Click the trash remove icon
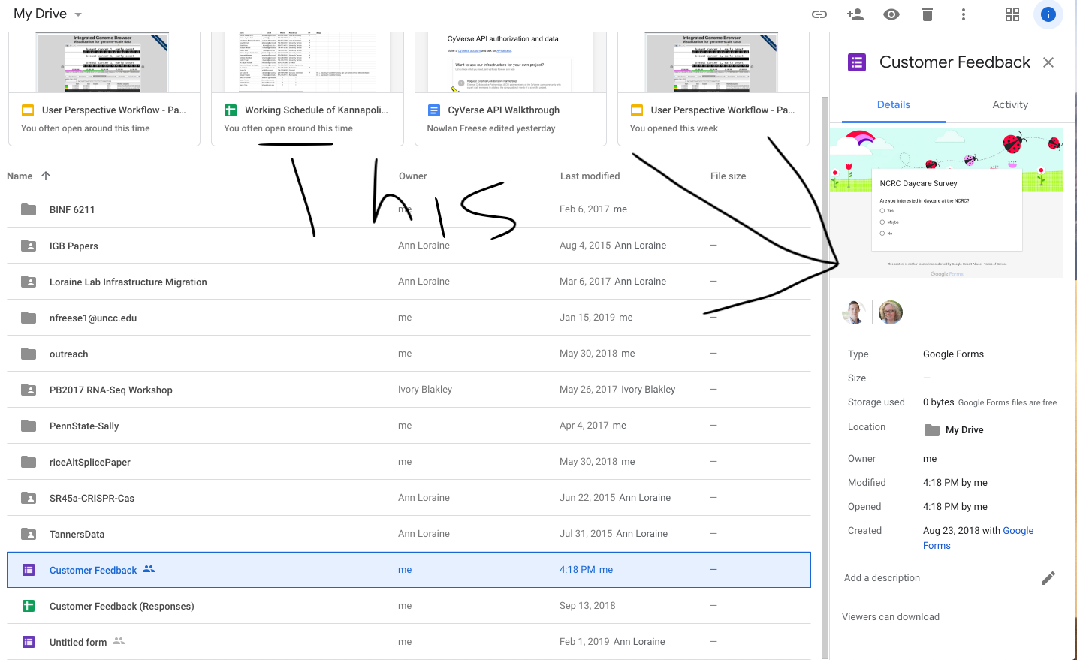Viewport: 1077px width, 660px height. click(x=928, y=14)
